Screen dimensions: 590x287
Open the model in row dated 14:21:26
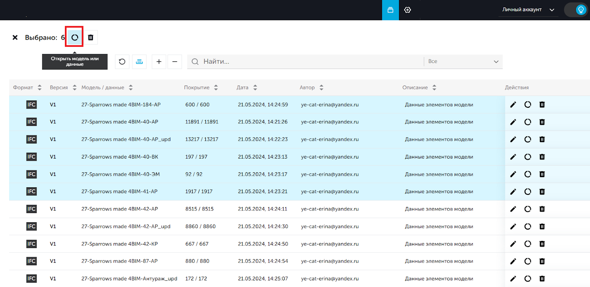coord(528,122)
